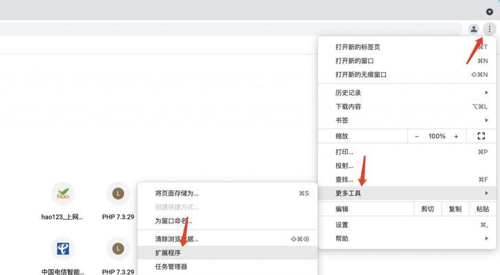Expand the 历史记录 submenu

click(407, 93)
